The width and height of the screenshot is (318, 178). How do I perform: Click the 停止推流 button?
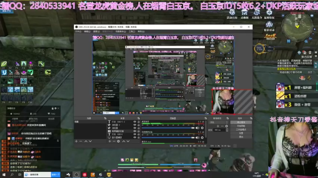click(x=241, y=122)
